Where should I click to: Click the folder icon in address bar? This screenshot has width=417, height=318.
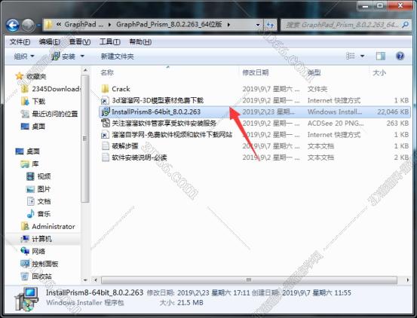(48, 25)
